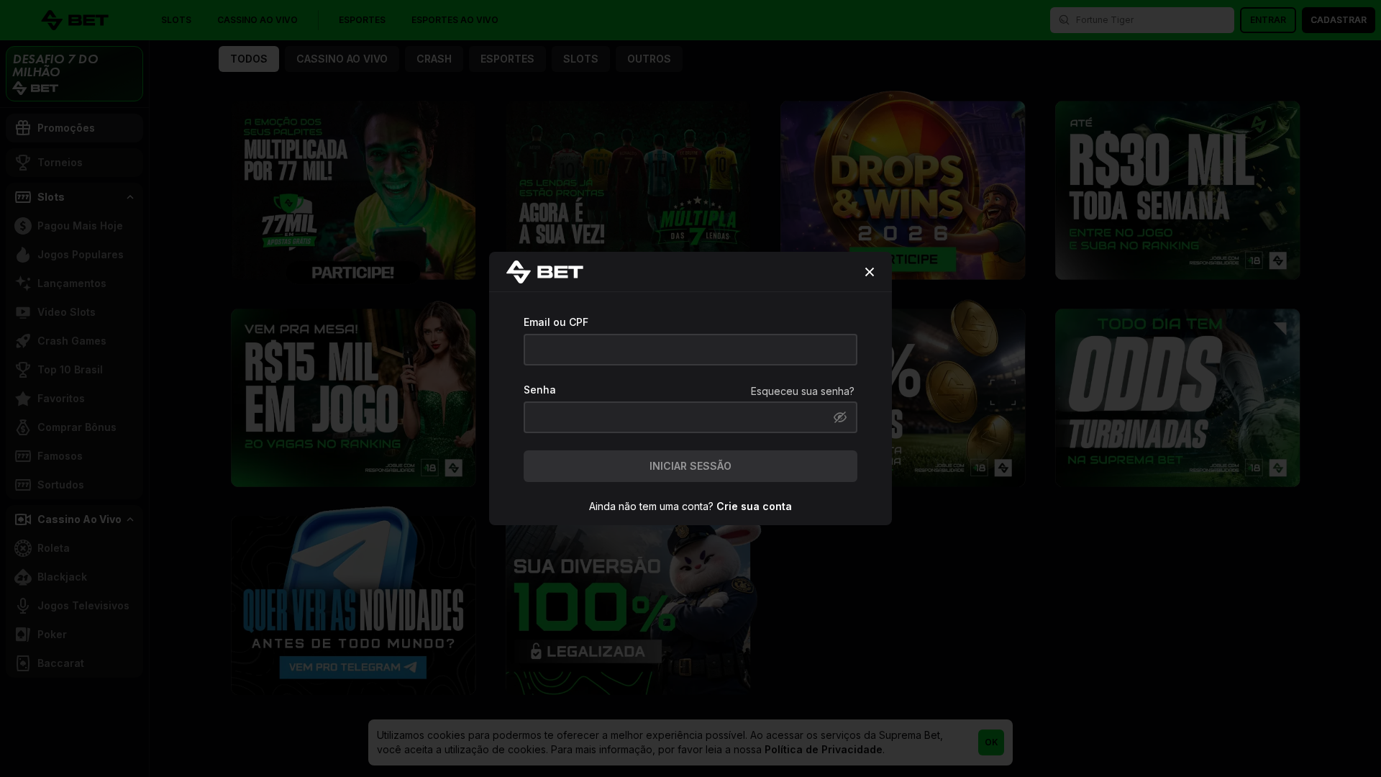Open the Esqueceu sua senha link
This screenshot has width=1381, height=777.
pyautogui.click(x=803, y=391)
